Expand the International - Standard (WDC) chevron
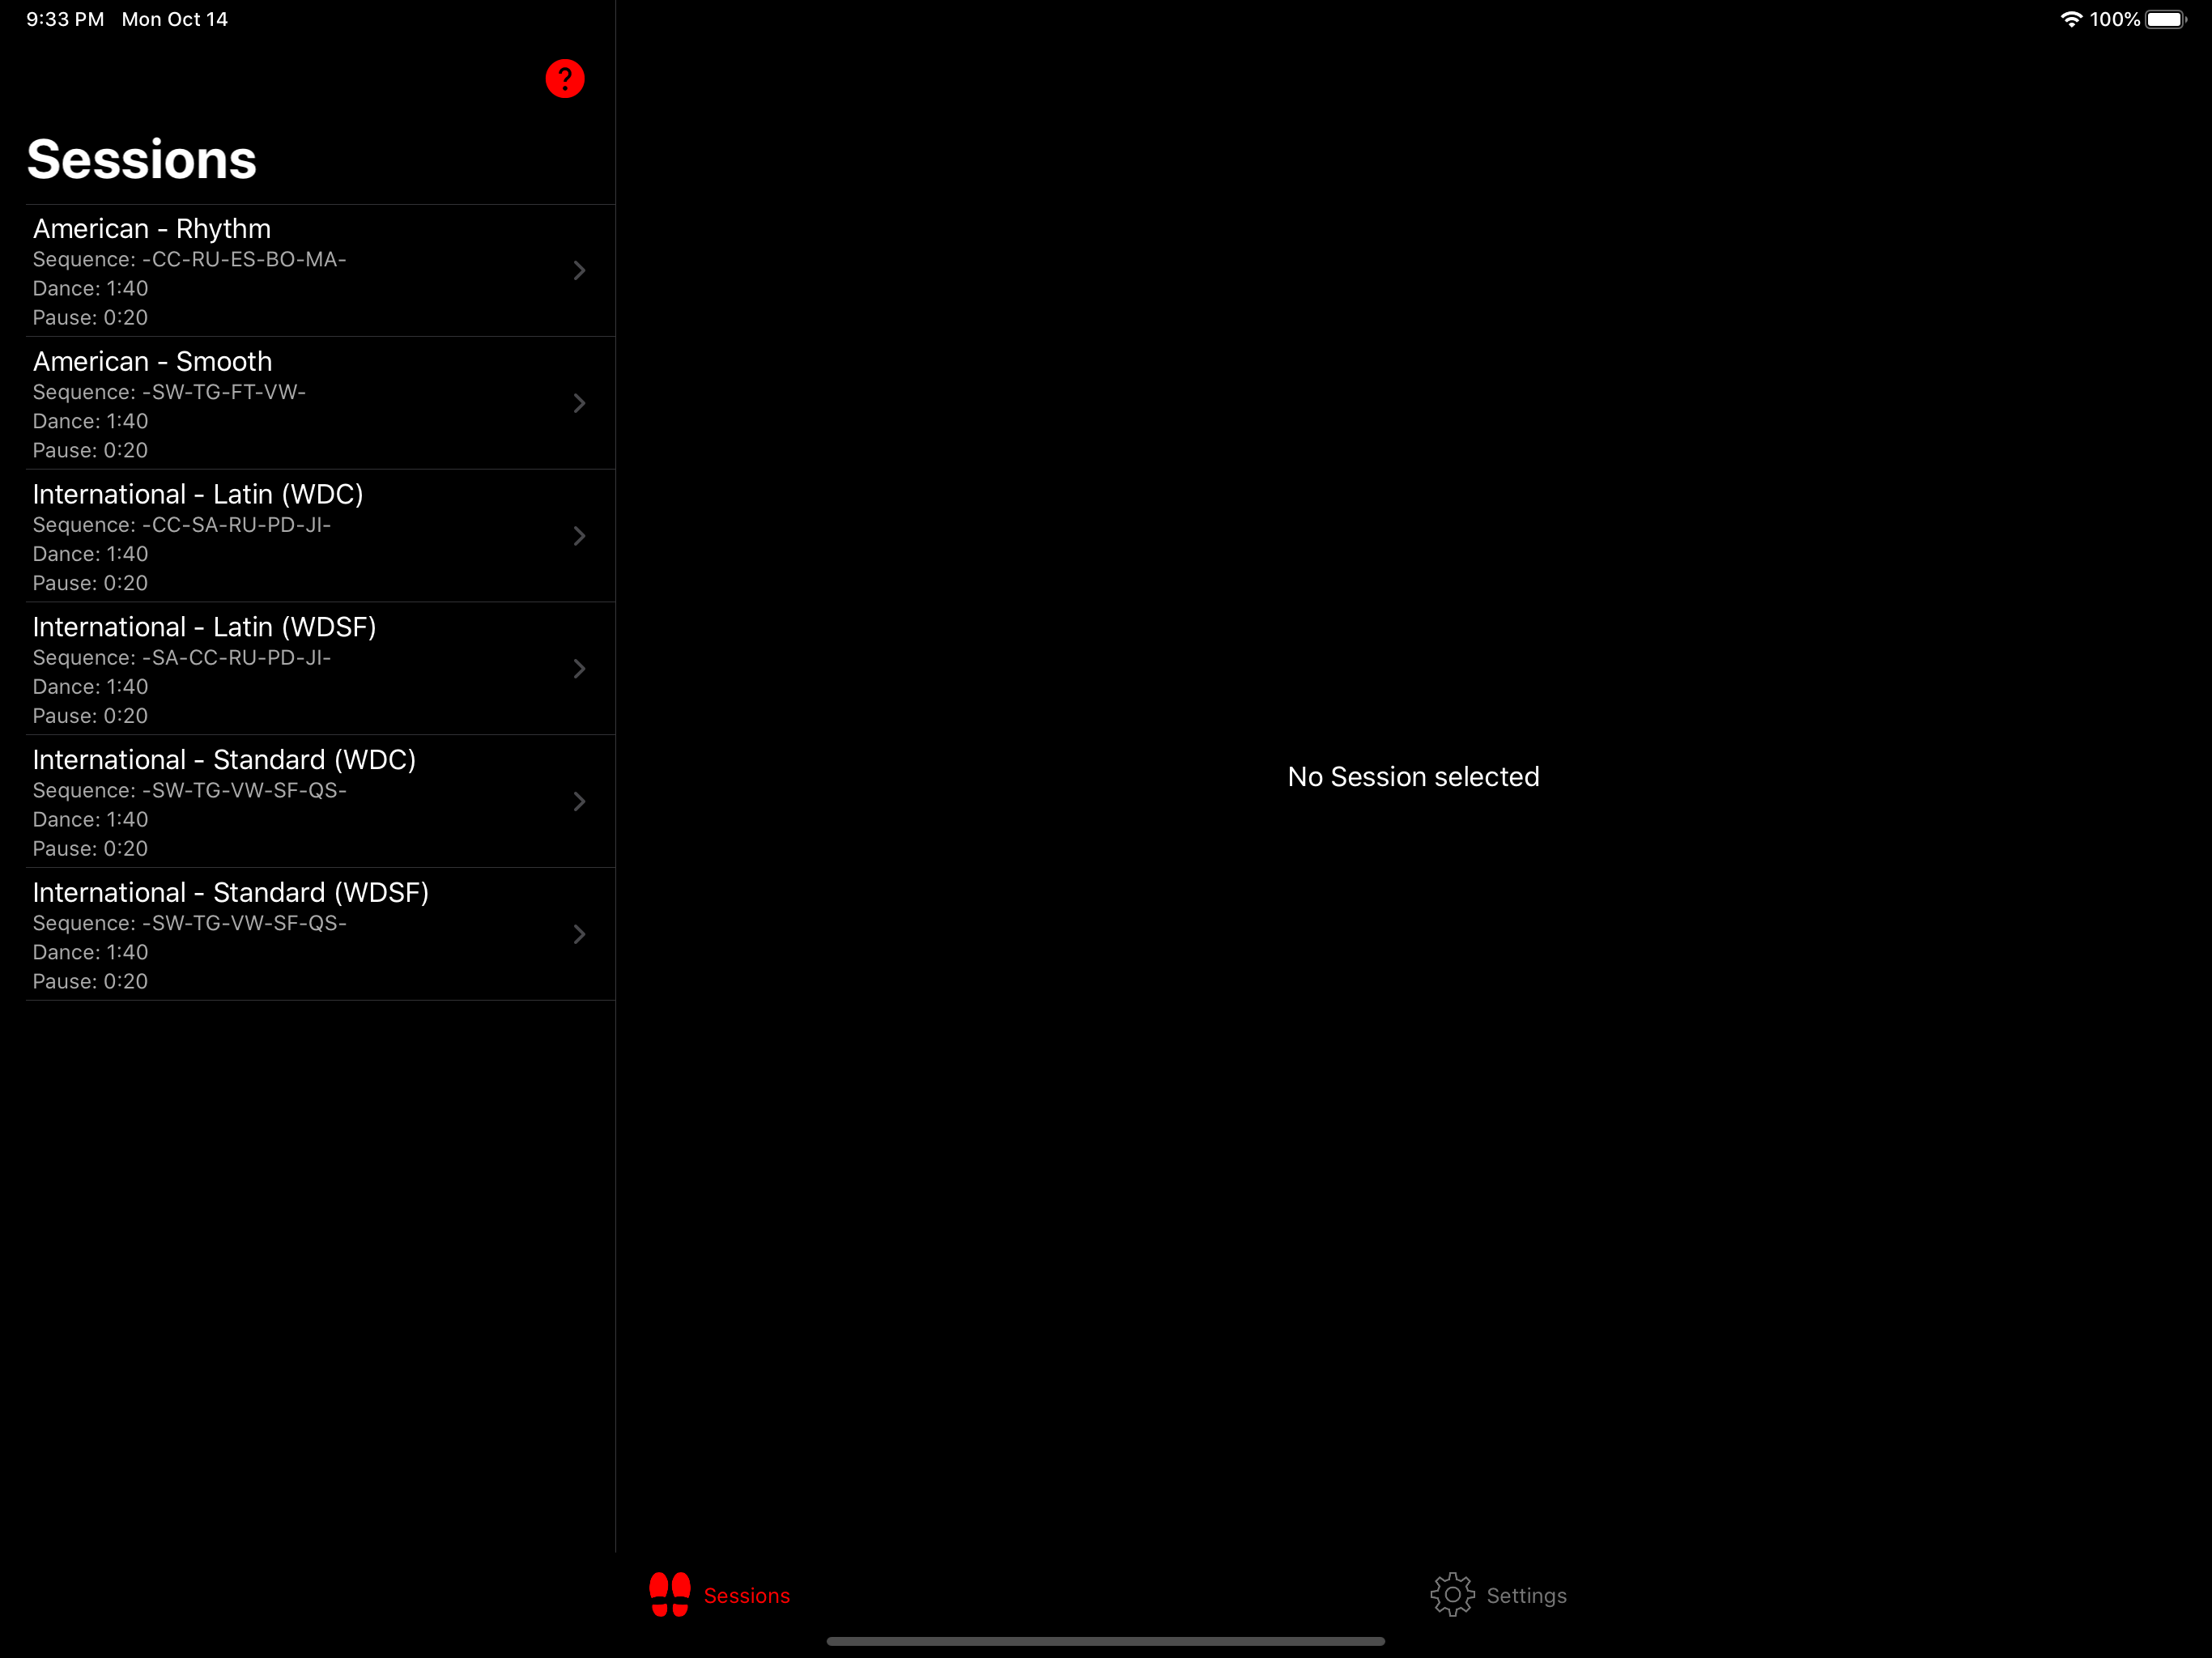Screen dimensions: 2212x1658 pos(579,802)
